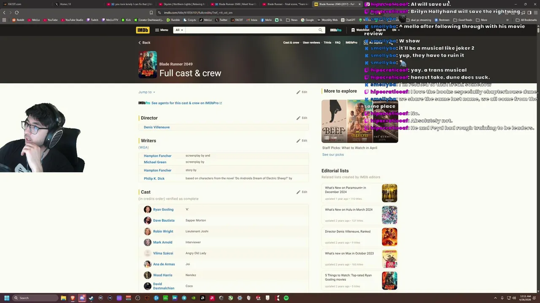Image resolution: width=540 pixels, height=303 pixels.
Task: Select the User reviews tab
Action: [311, 43]
